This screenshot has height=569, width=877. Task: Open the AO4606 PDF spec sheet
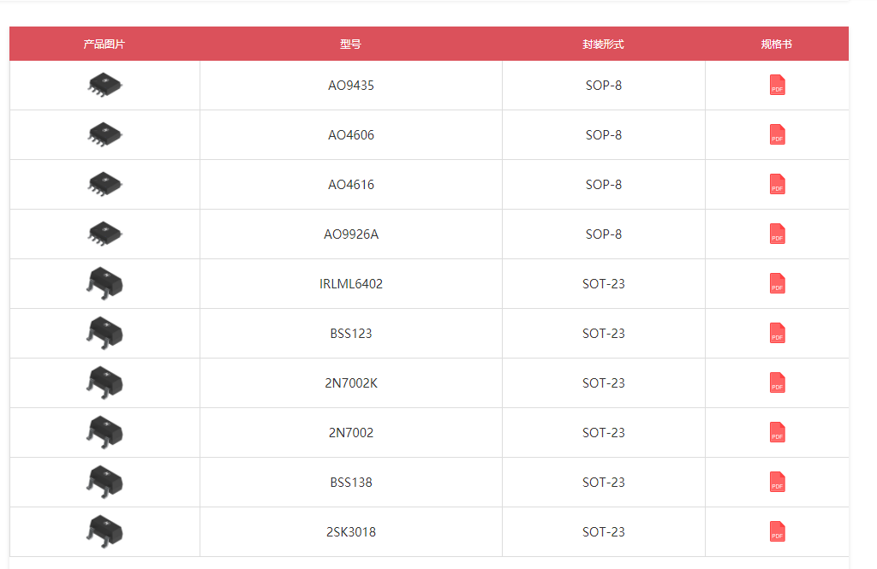coord(777,135)
